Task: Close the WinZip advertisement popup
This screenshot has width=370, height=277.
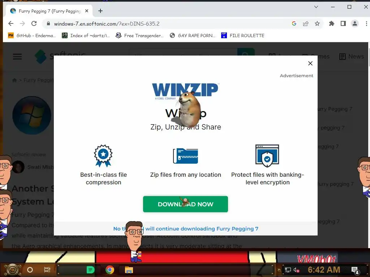Action: 310,63
